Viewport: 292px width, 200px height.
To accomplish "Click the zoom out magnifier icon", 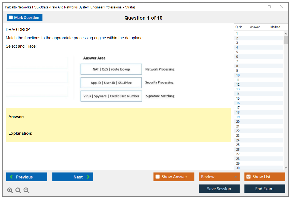I will [x=26, y=190].
